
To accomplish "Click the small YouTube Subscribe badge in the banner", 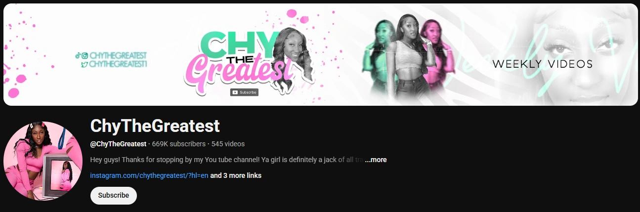I will [x=244, y=92].
